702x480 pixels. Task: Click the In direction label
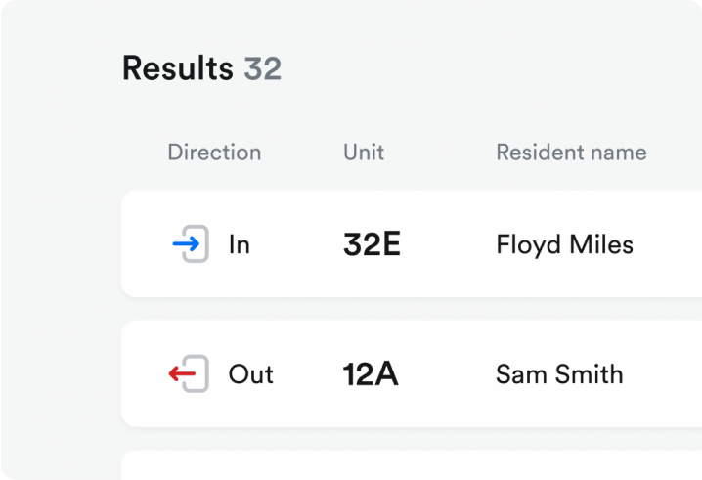(240, 245)
